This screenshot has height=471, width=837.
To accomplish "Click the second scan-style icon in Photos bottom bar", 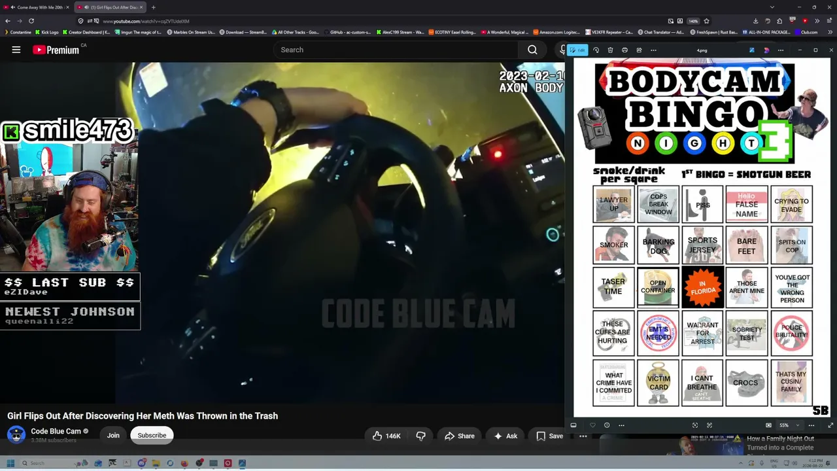I will [x=709, y=425].
